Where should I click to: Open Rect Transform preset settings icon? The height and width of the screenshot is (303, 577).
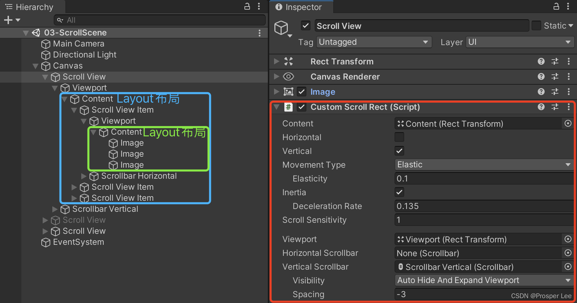coord(555,61)
